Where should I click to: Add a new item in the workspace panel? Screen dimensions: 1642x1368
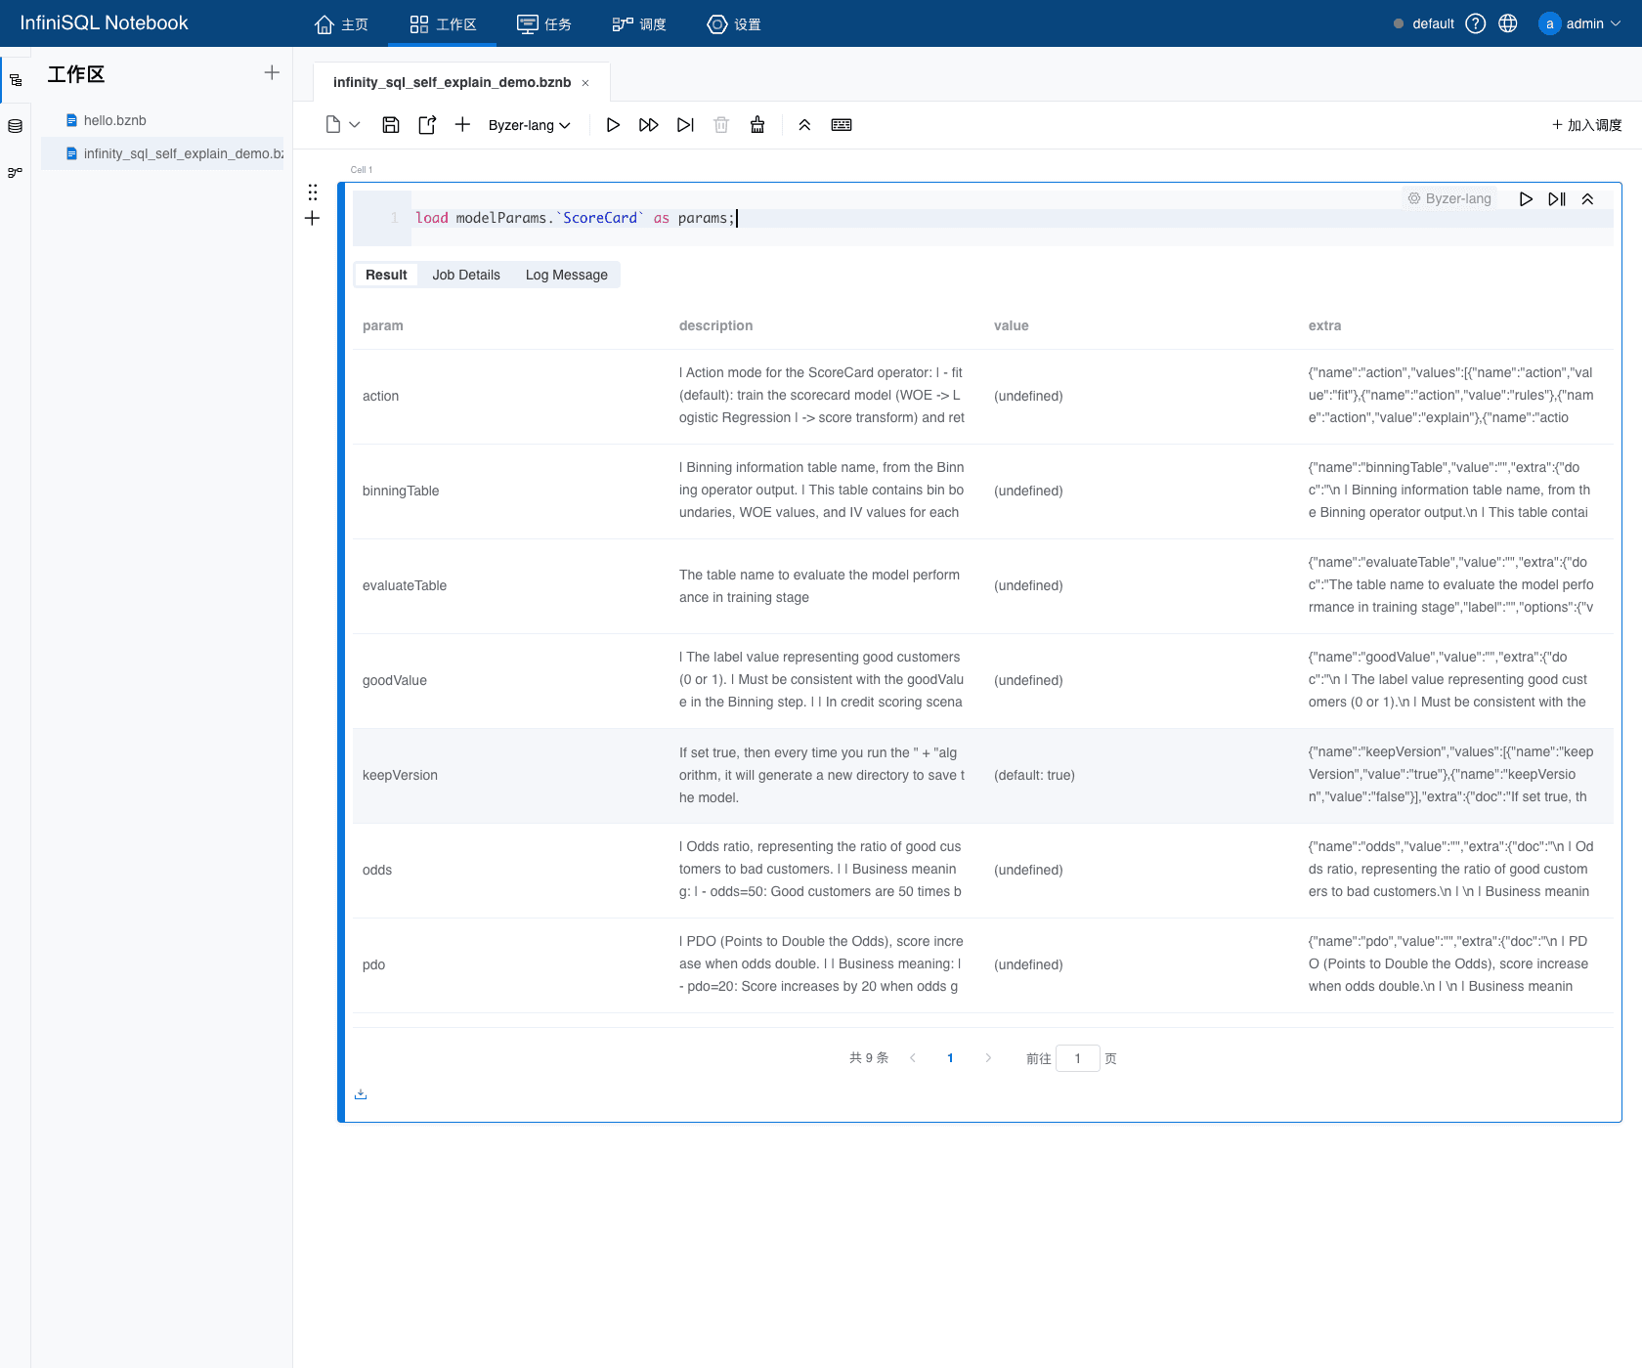click(x=272, y=72)
